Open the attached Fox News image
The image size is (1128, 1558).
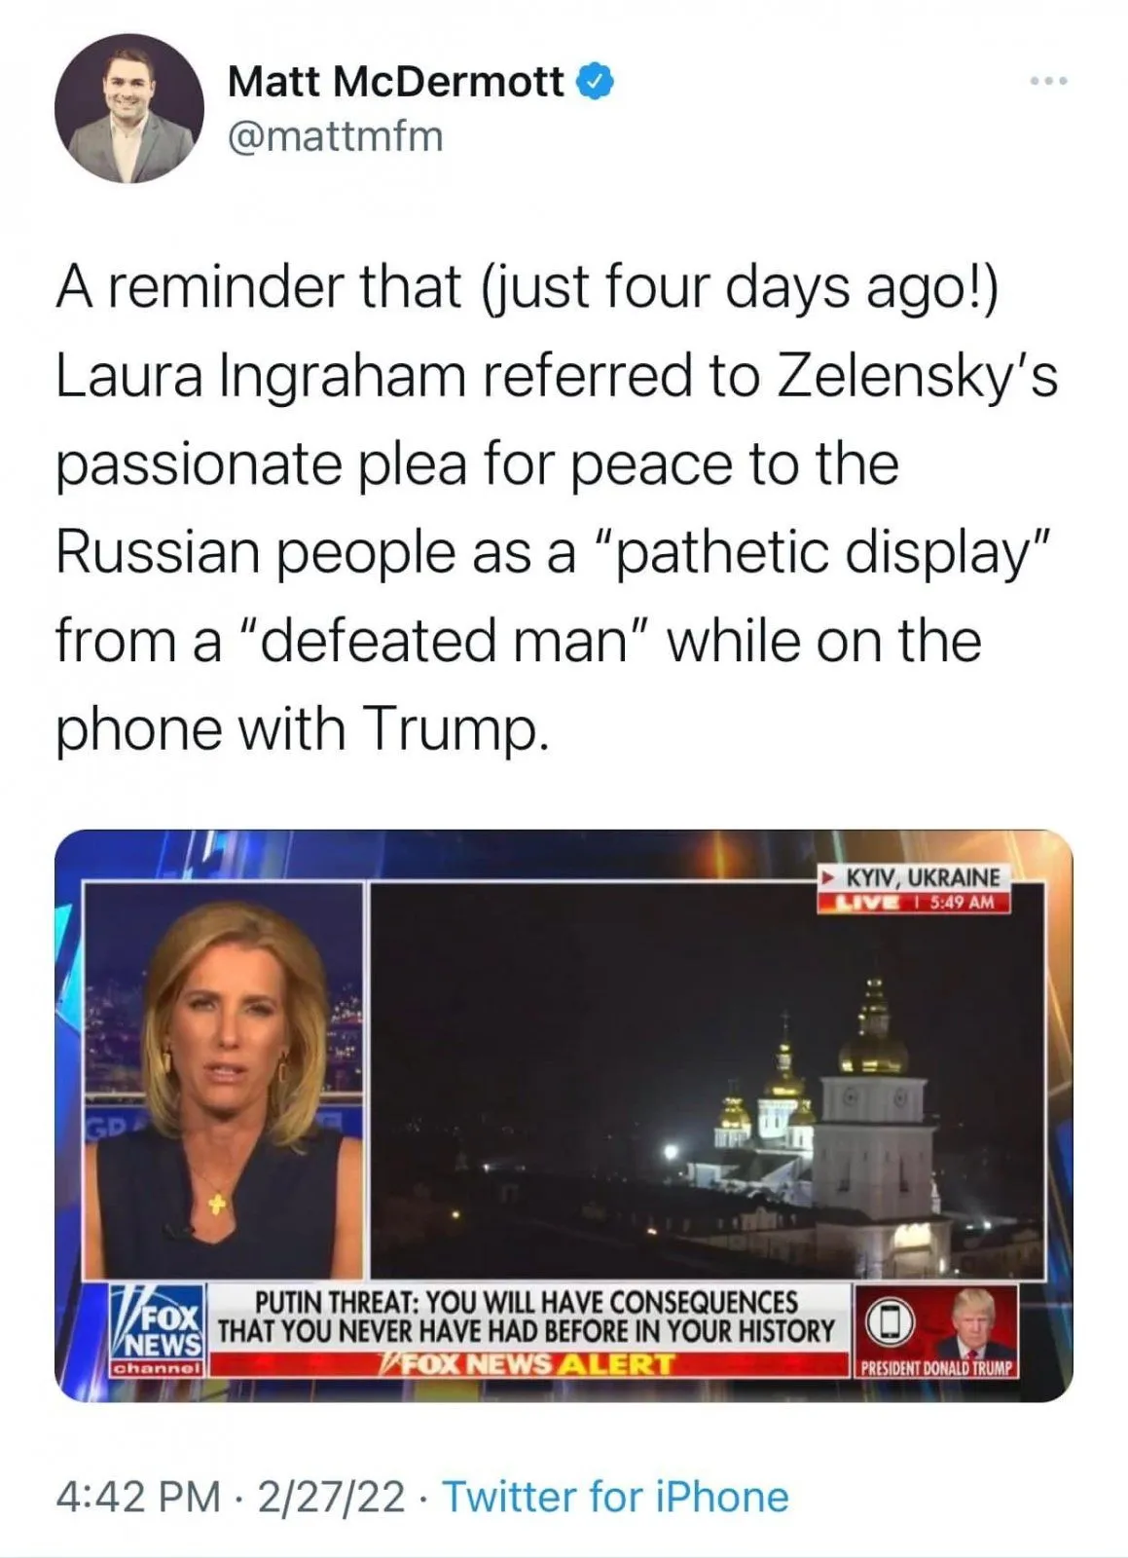(x=564, y=1116)
